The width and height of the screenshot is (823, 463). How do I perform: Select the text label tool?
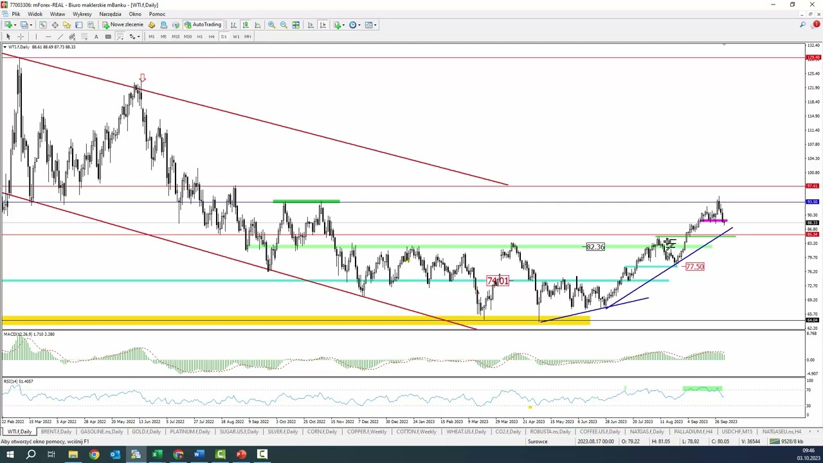[x=108, y=37]
